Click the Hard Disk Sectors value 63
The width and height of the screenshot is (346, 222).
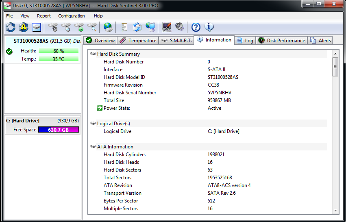point(210,170)
